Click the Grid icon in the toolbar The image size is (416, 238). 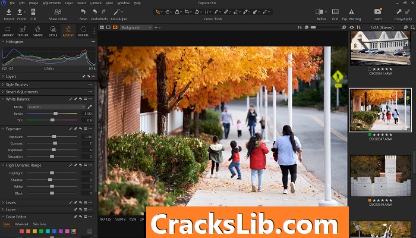335,12
